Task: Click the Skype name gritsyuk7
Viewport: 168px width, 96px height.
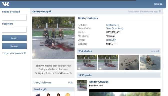Action: [111, 40]
